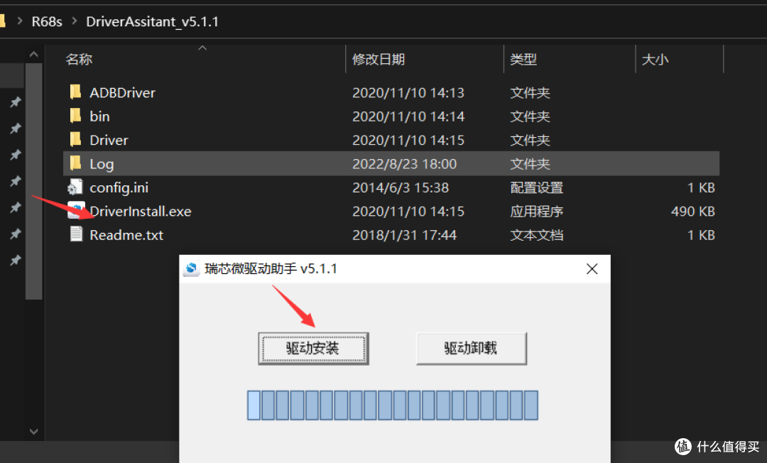Click the ADBDriver folder icon
This screenshot has width=767, height=463.
[x=75, y=92]
